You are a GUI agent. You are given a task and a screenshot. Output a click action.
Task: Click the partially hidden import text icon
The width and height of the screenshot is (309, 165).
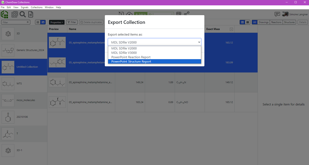click(x=121, y=13)
